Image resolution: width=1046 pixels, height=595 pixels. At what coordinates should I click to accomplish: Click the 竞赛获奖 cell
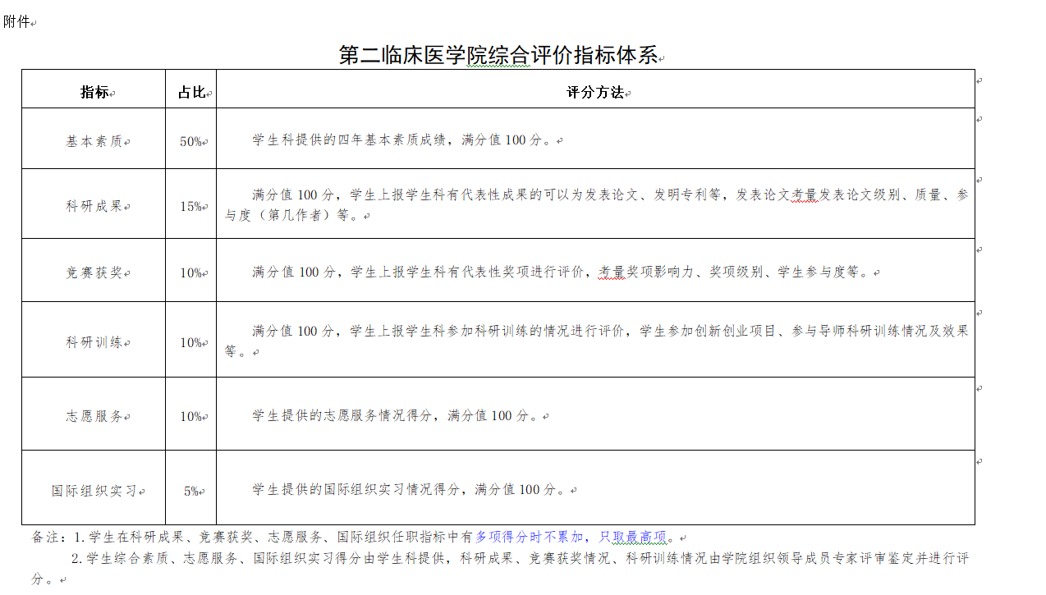pyautogui.click(x=94, y=272)
